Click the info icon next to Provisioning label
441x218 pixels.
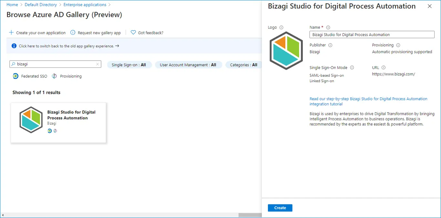pyautogui.click(x=398, y=45)
